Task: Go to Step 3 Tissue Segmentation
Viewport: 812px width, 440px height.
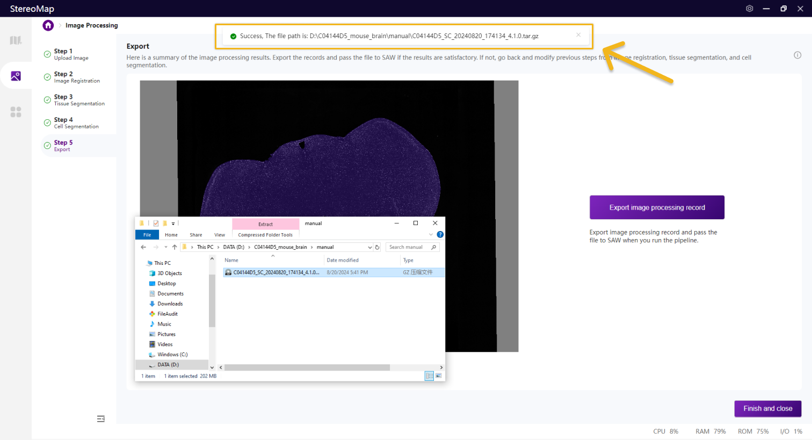Action: [79, 100]
